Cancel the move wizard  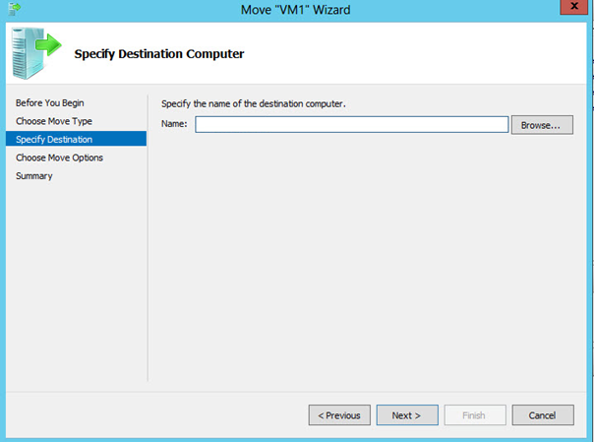pos(543,415)
